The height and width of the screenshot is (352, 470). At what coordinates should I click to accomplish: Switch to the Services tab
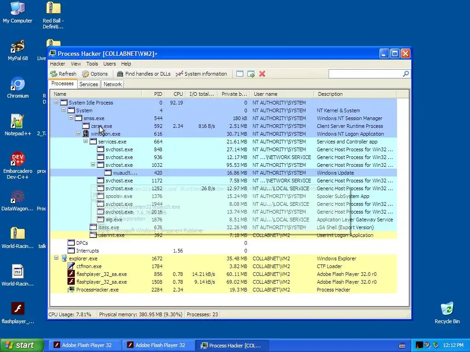[x=89, y=84]
